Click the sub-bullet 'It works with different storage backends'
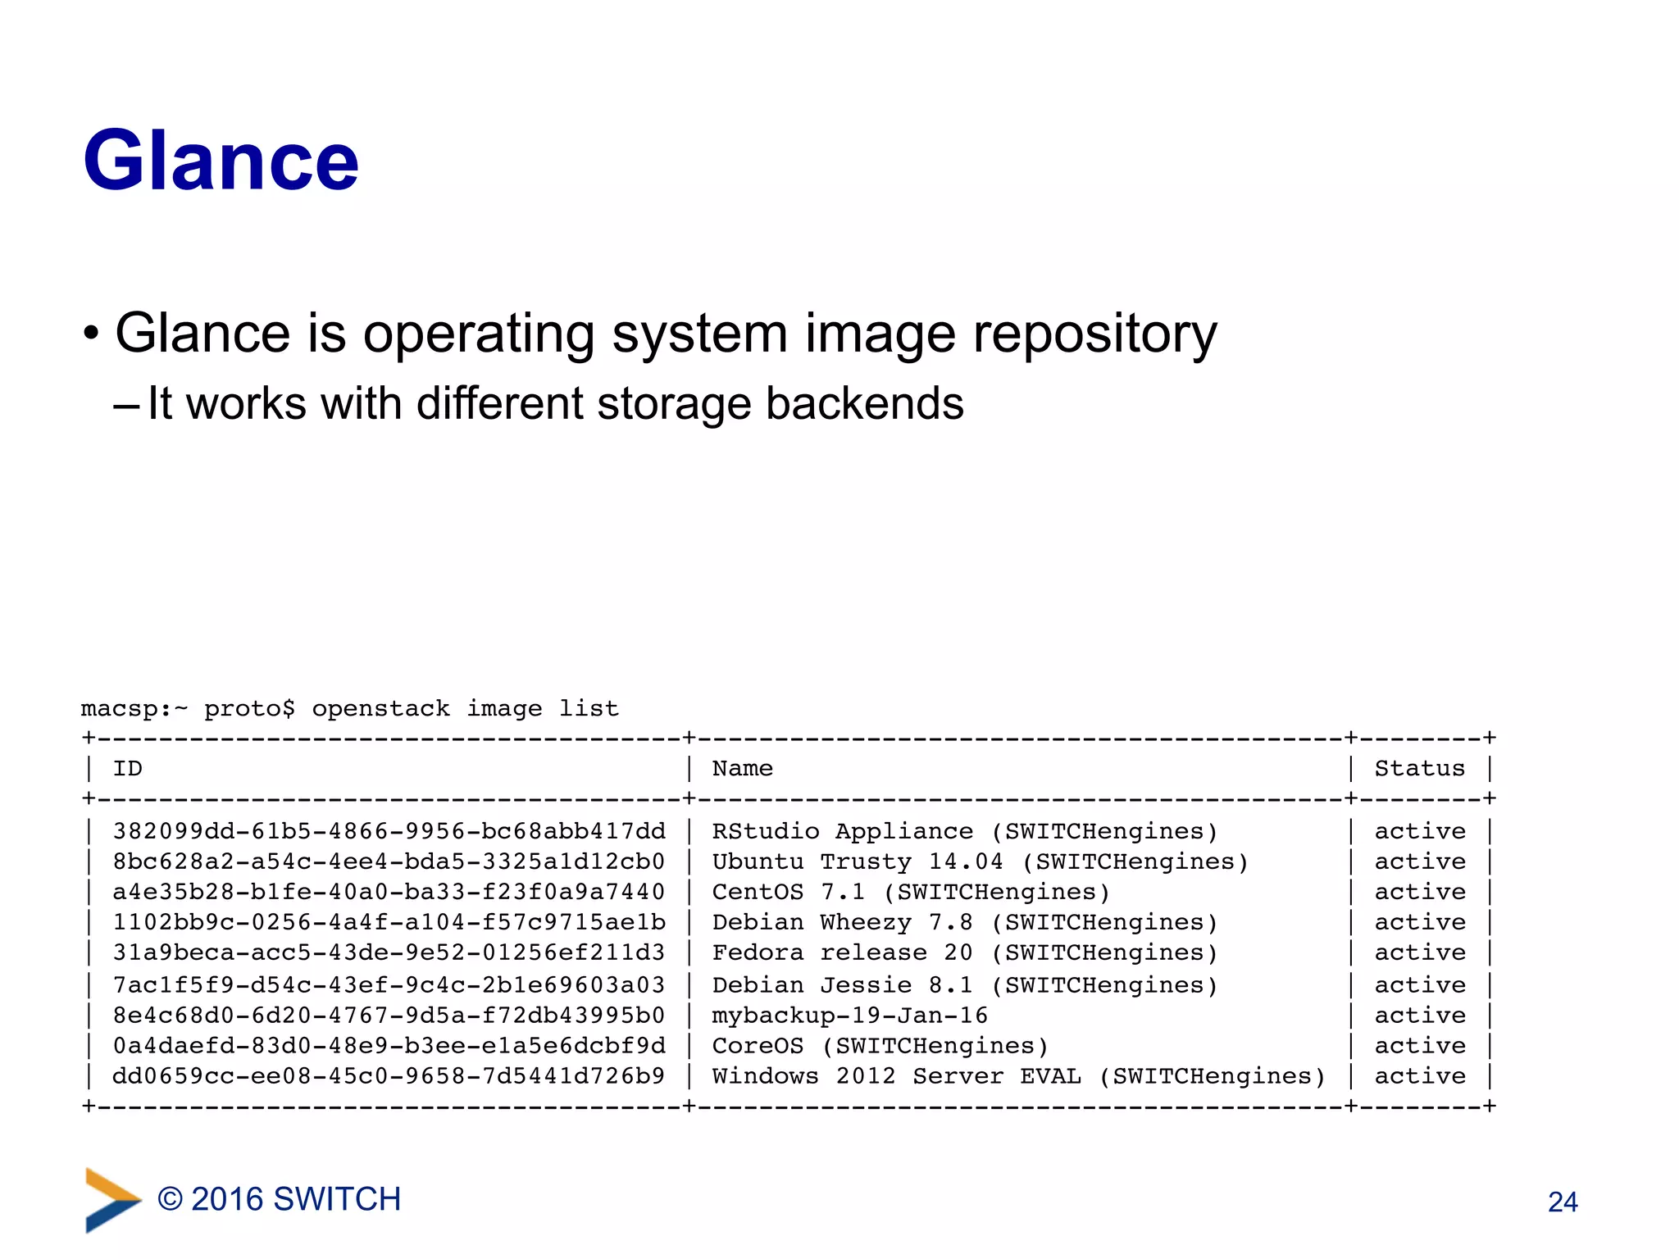 click(555, 403)
